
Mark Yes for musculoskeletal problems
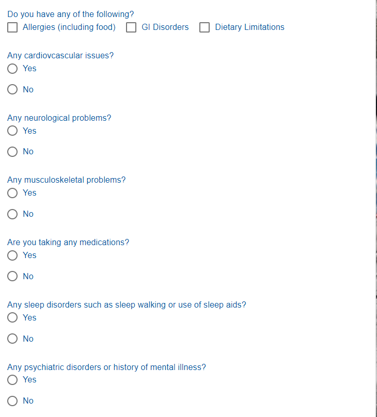12,193
